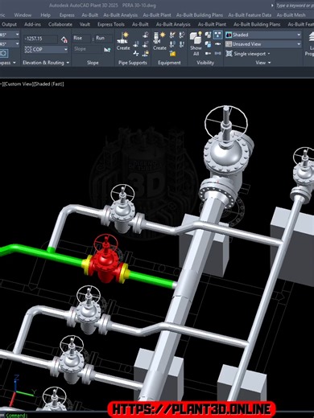Click the hide-selected icon next to Show All

208,35
